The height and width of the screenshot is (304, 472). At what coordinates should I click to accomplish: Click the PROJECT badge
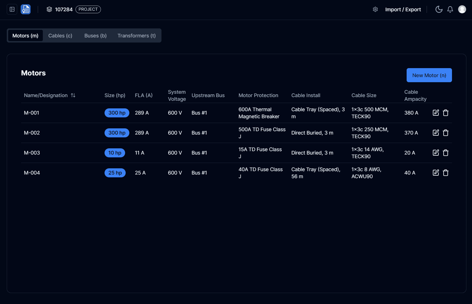pyautogui.click(x=88, y=9)
